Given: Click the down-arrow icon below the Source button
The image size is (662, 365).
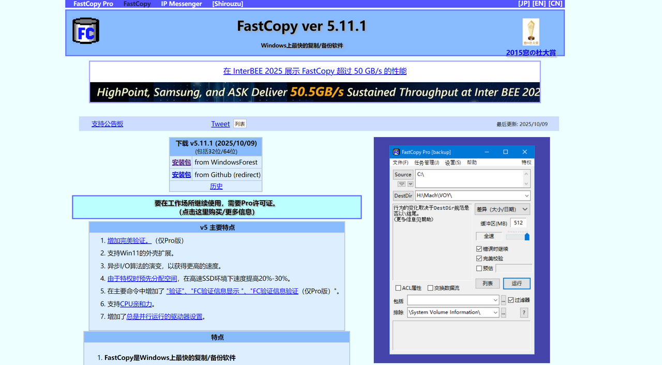Looking at the screenshot, I should click(401, 184).
